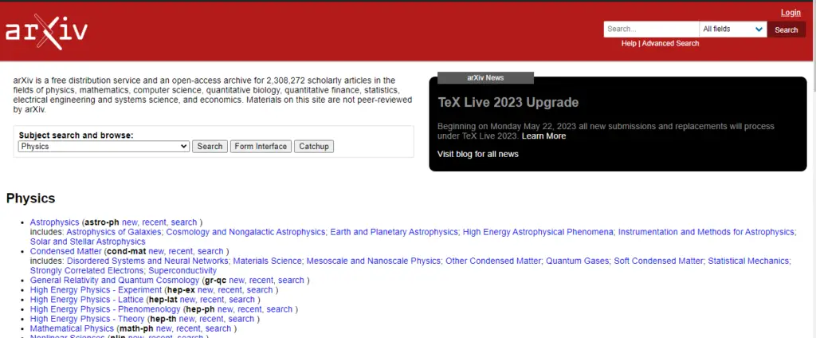Viewport: 816px width, 338px height.
Task: Open the Login link
Action: (790, 13)
